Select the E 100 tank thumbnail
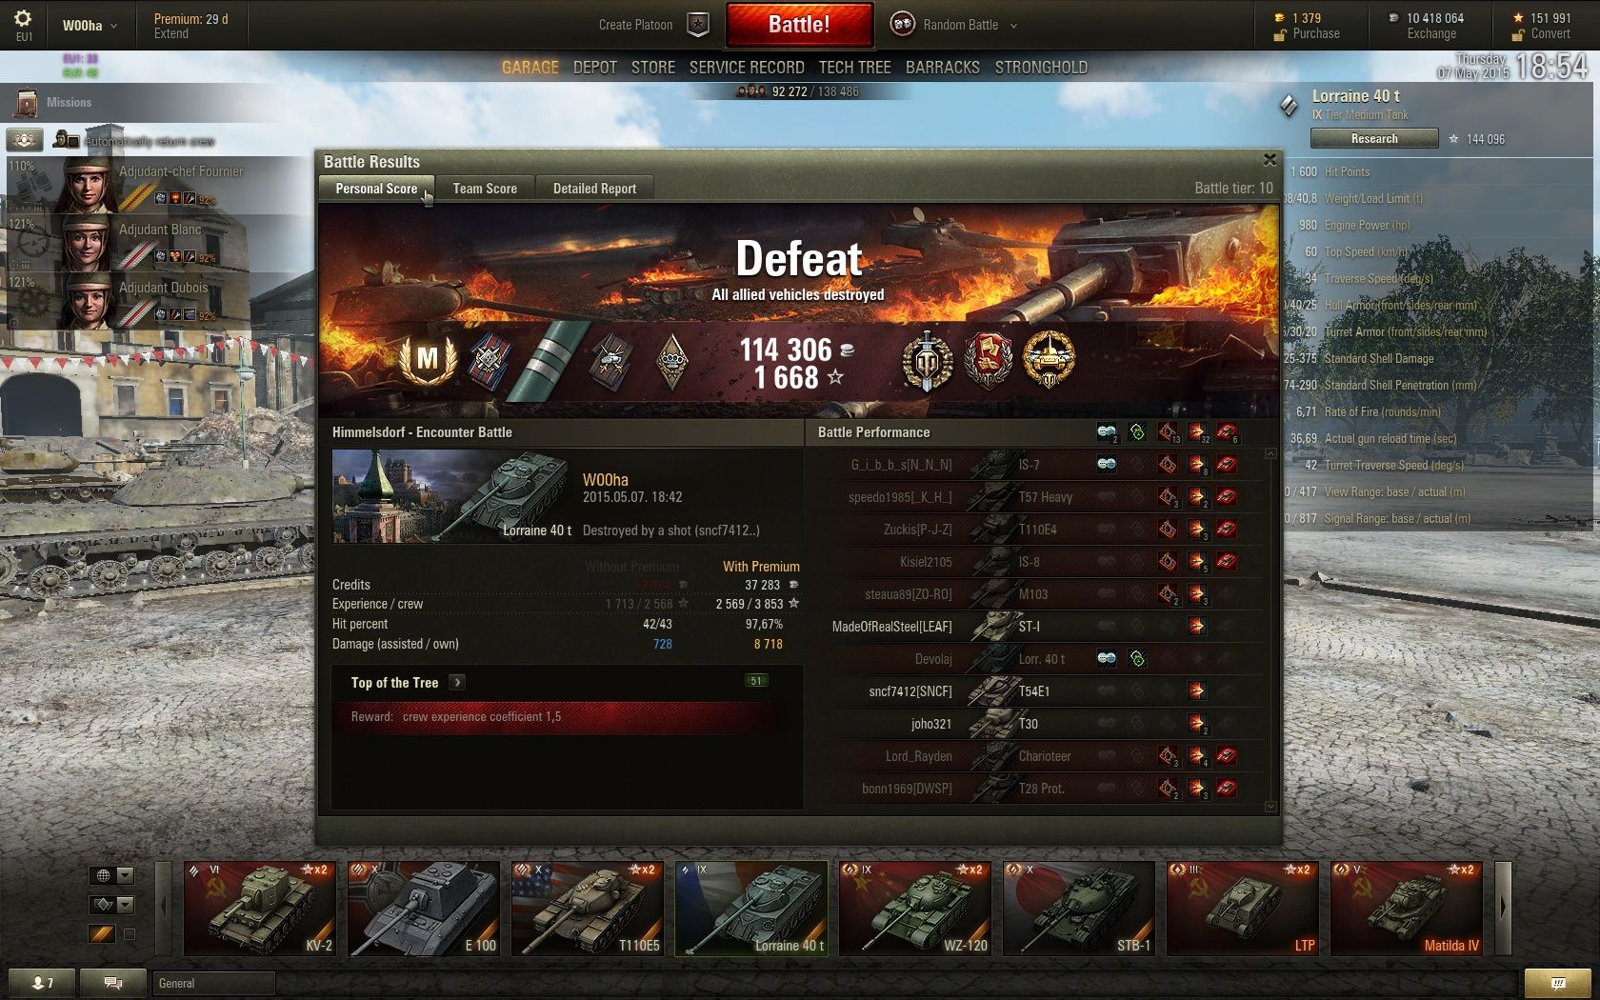1600x1000 pixels. pos(424,908)
